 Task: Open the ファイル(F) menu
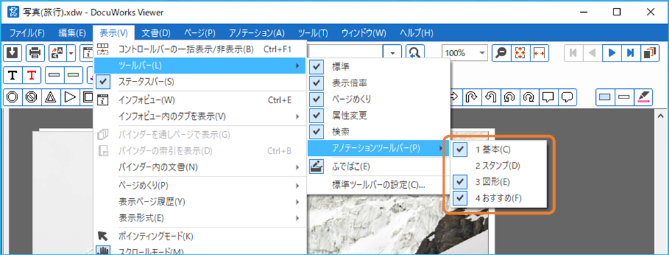pos(27,33)
